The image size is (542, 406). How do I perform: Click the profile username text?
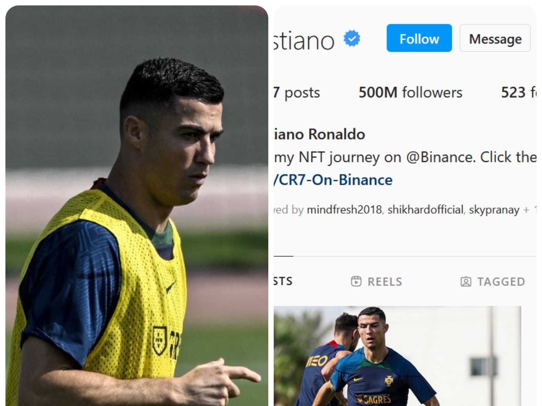click(304, 41)
